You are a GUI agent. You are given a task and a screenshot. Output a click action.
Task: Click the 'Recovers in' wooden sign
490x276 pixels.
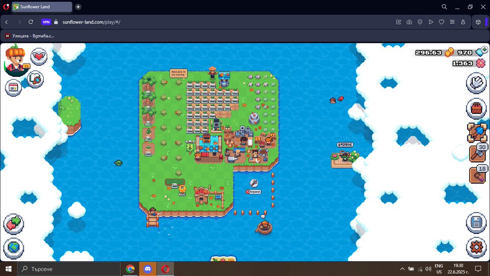pos(178,74)
